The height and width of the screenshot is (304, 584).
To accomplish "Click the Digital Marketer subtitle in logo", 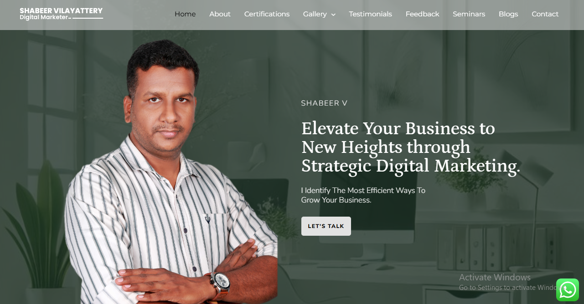I will [x=44, y=17].
